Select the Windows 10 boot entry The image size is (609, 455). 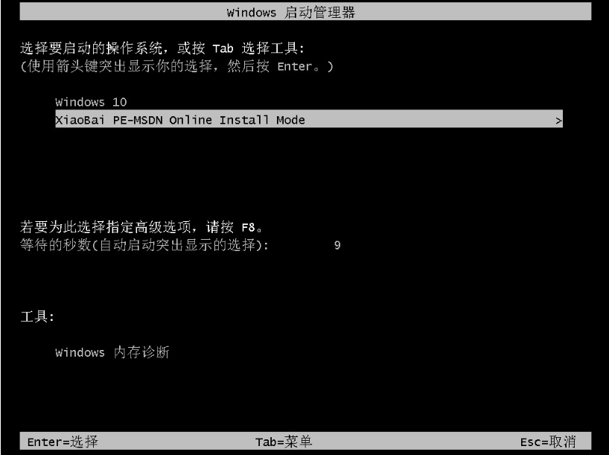(x=91, y=102)
